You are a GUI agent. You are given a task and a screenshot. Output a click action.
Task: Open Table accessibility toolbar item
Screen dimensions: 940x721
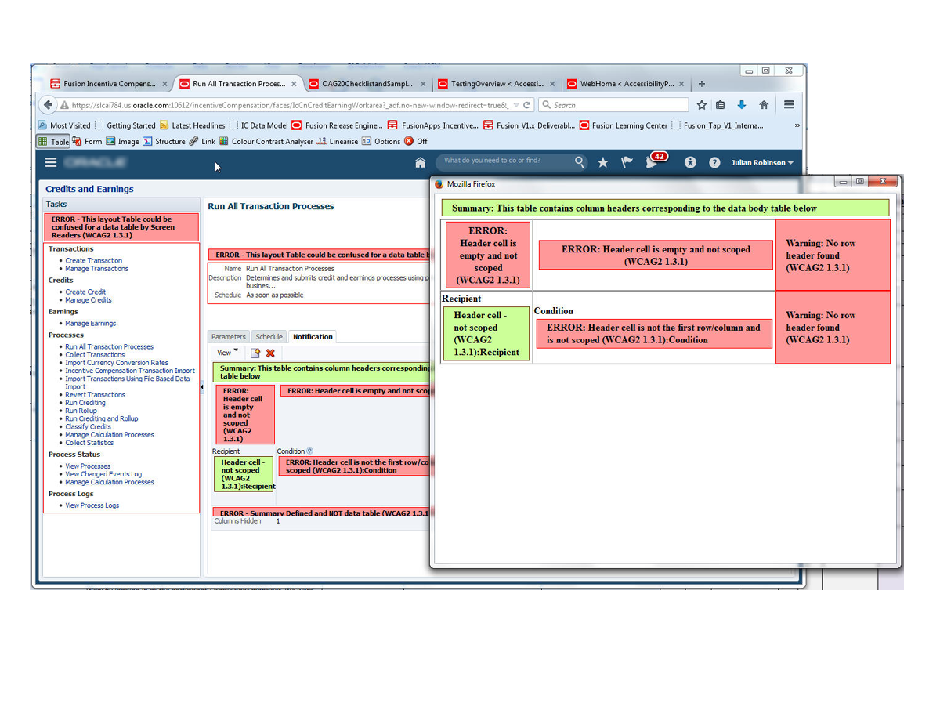(54, 142)
